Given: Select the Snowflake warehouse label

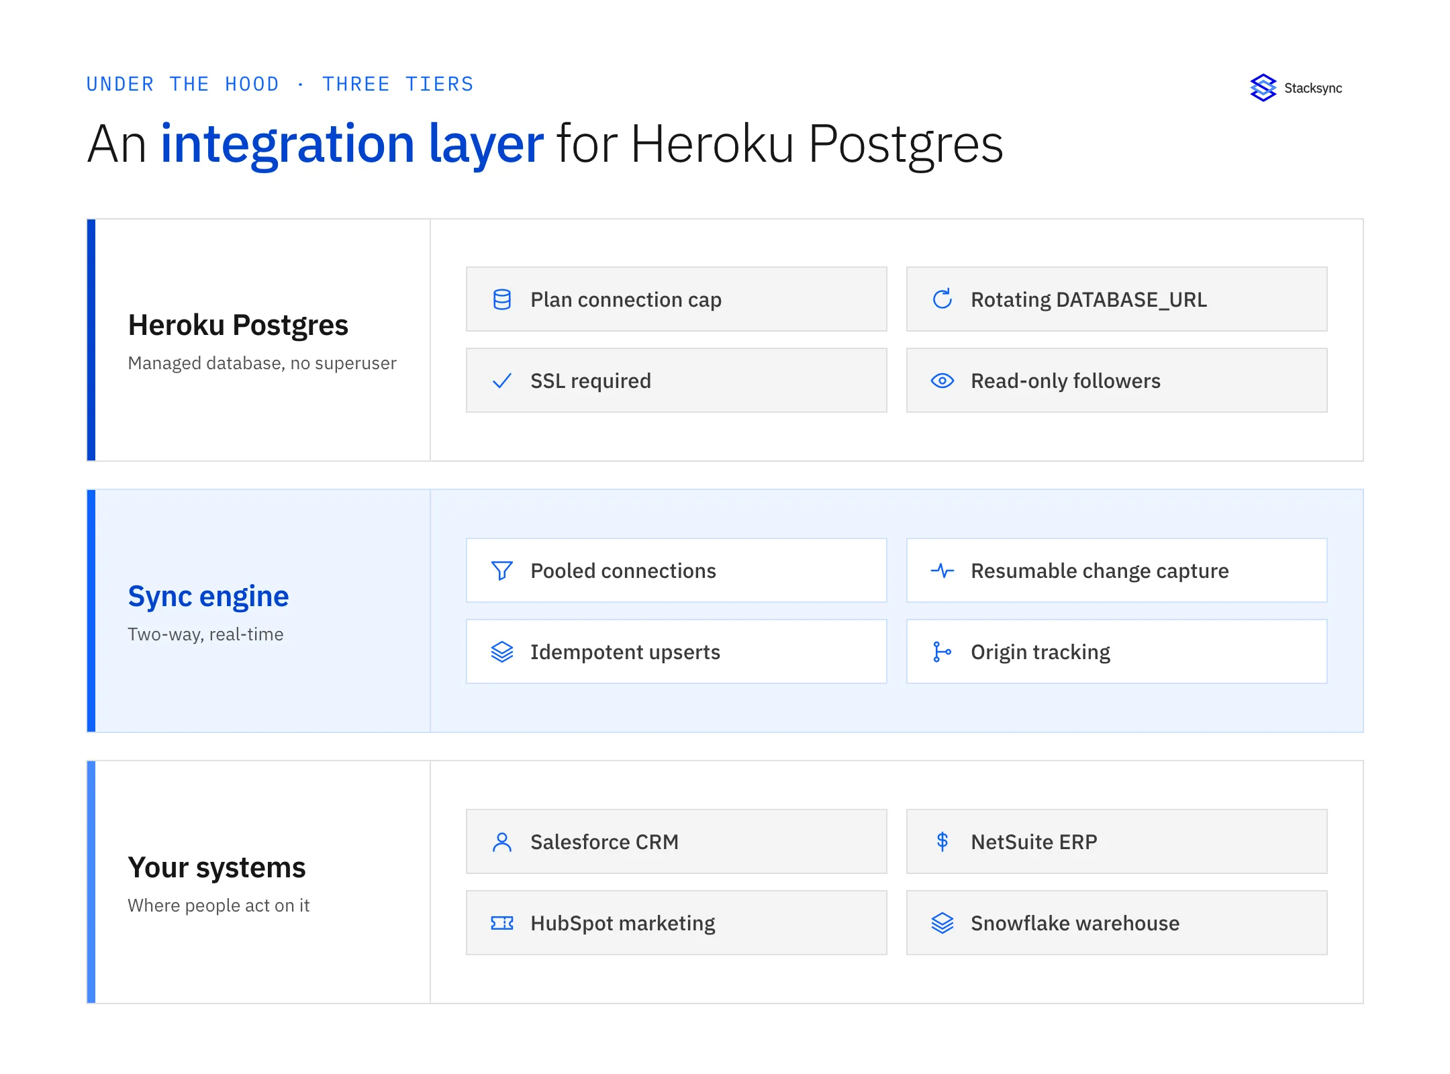Looking at the screenshot, I should click(1075, 924).
